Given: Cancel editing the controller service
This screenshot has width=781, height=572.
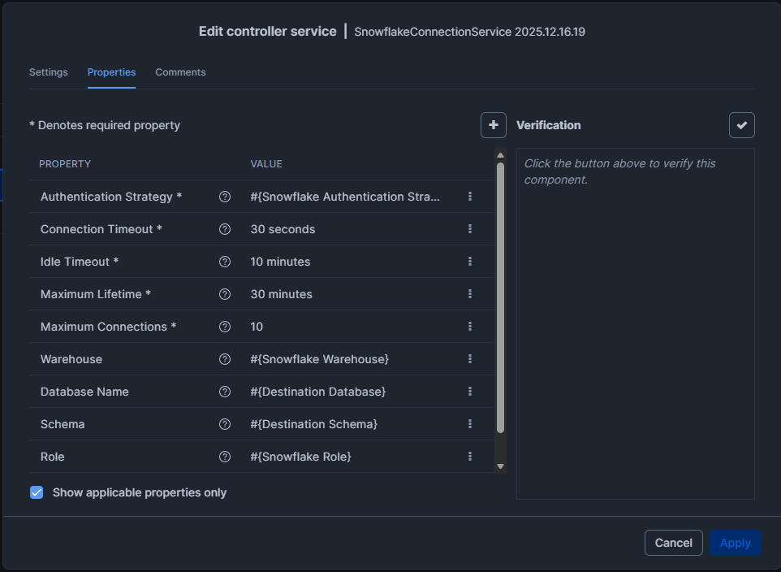Looking at the screenshot, I should (x=673, y=543).
